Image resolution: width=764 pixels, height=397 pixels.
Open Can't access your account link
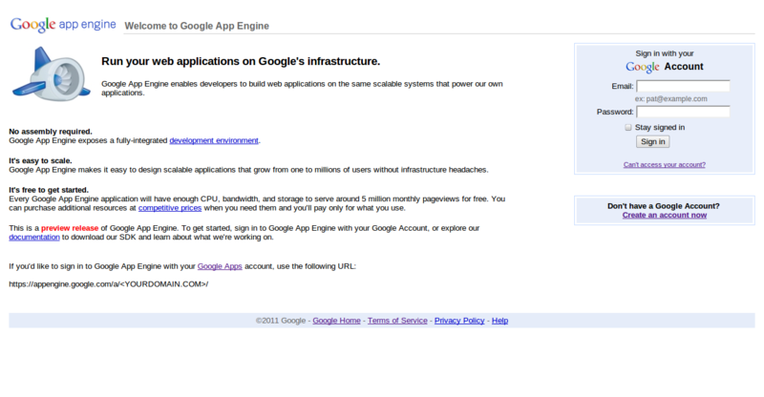[x=664, y=165]
